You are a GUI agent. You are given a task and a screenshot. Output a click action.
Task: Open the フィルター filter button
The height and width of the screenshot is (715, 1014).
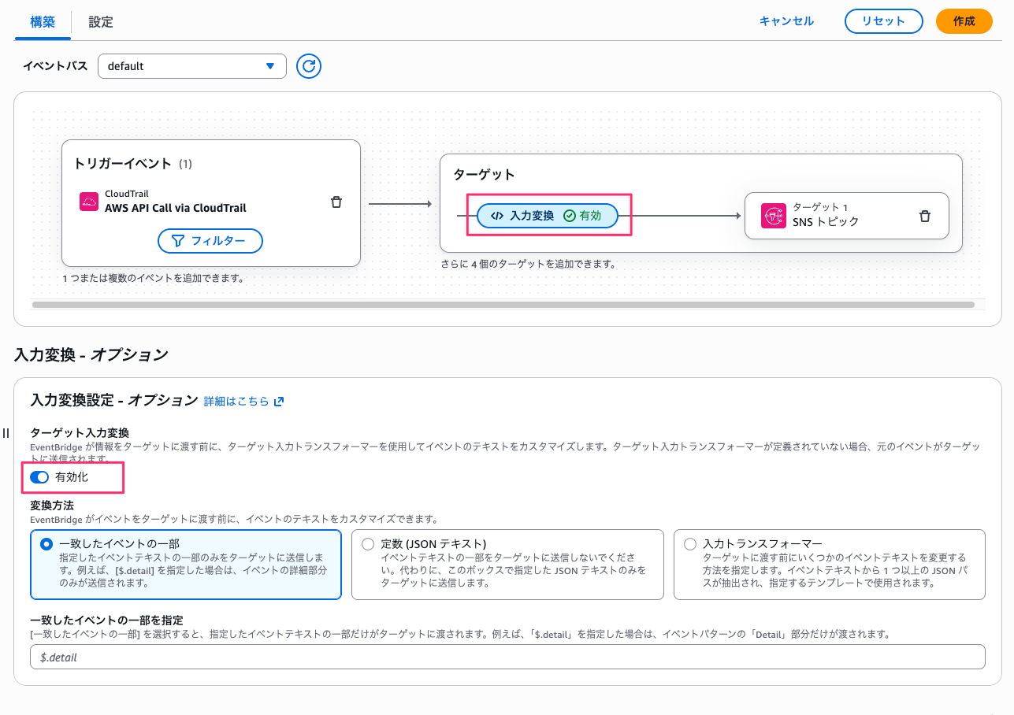coord(210,241)
